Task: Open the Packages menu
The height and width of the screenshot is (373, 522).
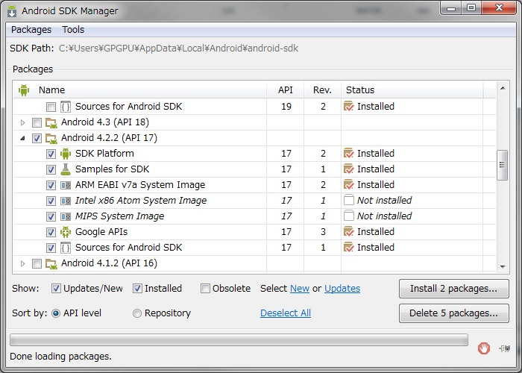Action: pyautogui.click(x=31, y=30)
